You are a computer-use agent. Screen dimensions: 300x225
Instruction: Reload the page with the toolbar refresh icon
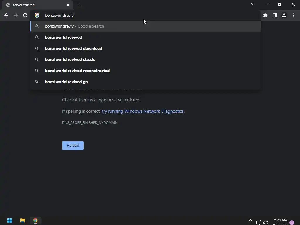coord(25,15)
